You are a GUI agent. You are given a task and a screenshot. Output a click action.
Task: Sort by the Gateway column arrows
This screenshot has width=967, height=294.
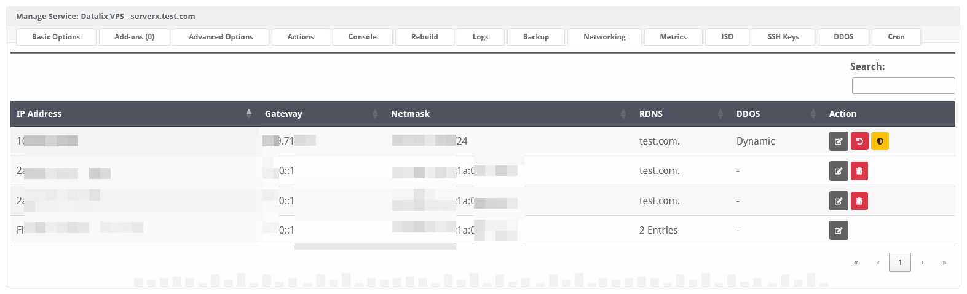[375, 114]
